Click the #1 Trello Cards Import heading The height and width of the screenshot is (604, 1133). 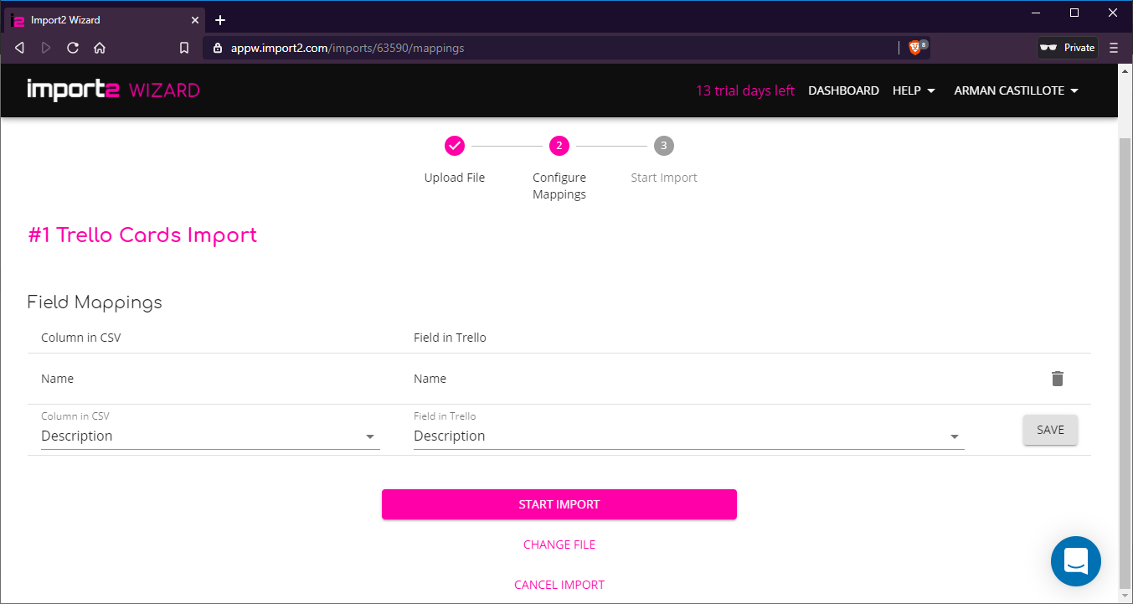point(142,235)
